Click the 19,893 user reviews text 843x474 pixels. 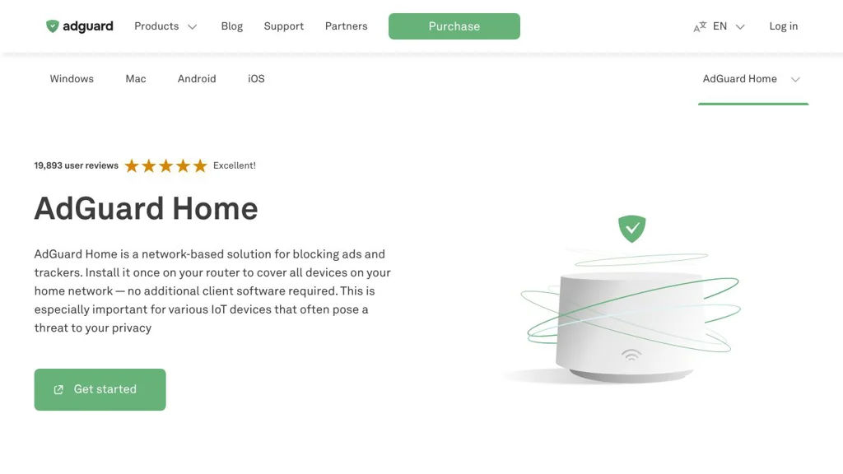pyautogui.click(x=77, y=165)
